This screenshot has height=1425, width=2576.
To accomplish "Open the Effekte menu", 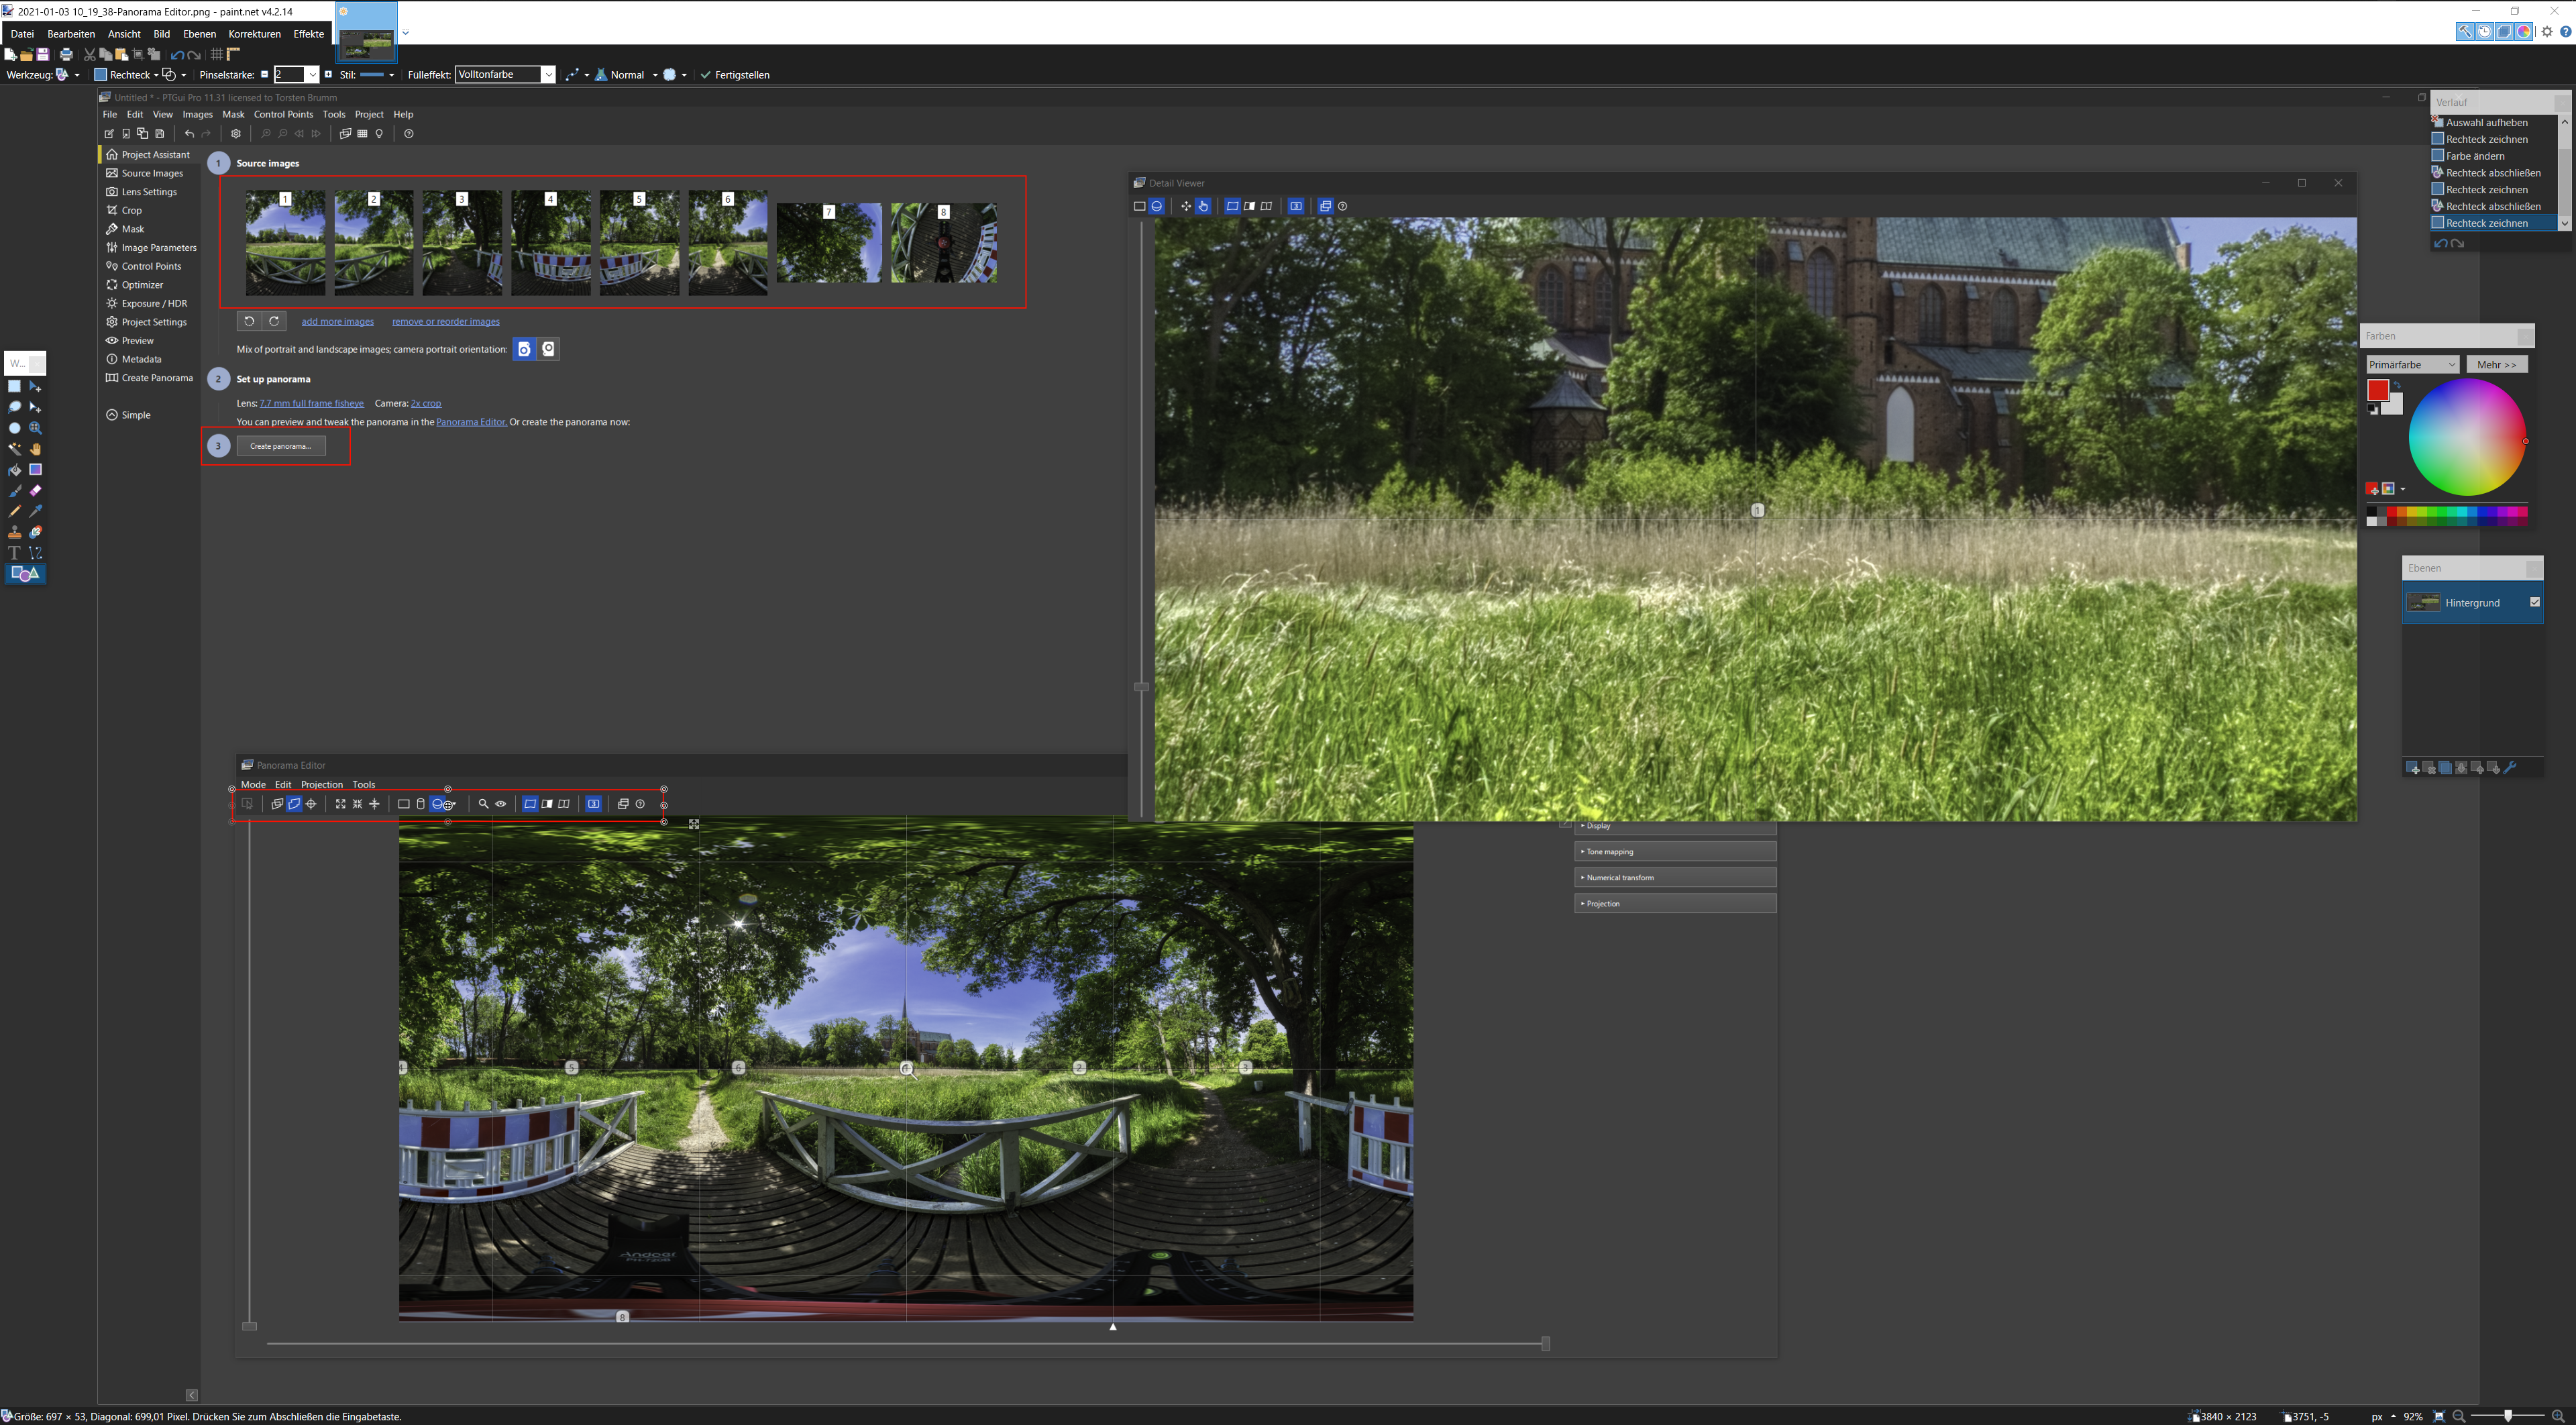I will pyautogui.click(x=308, y=34).
